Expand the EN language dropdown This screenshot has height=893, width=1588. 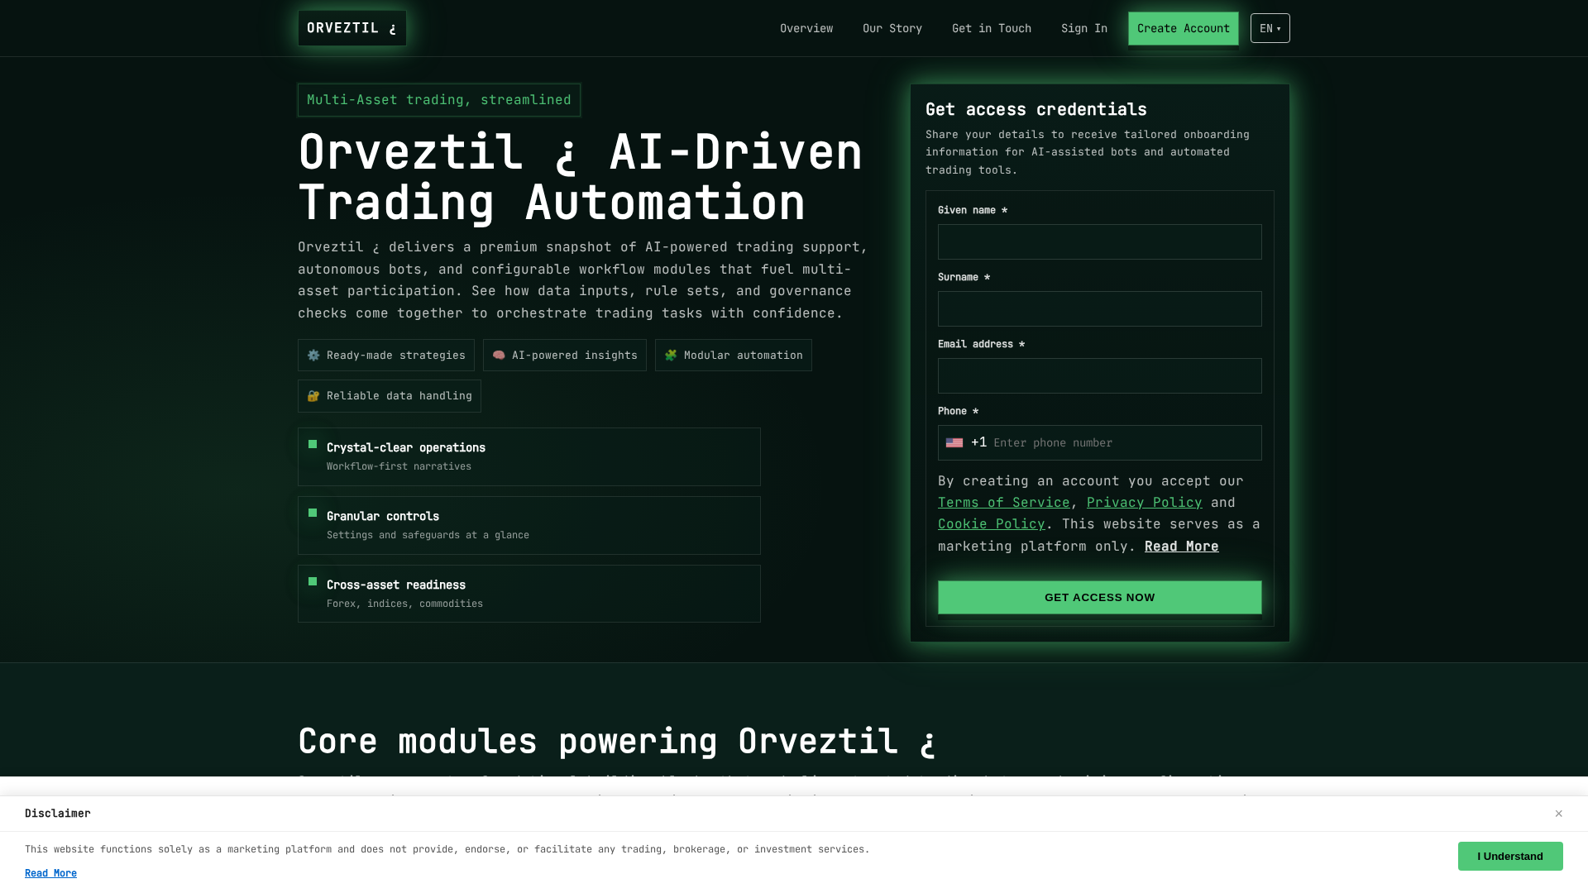(x=1270, y=28)
